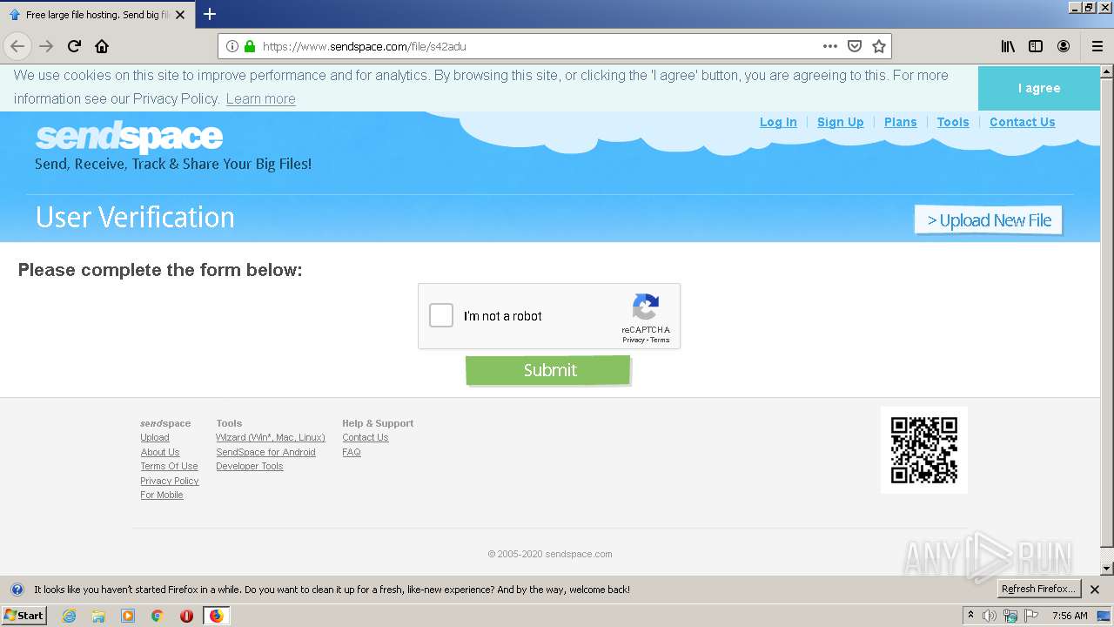Open the Action Center flag tray icon

(1031, 616)
